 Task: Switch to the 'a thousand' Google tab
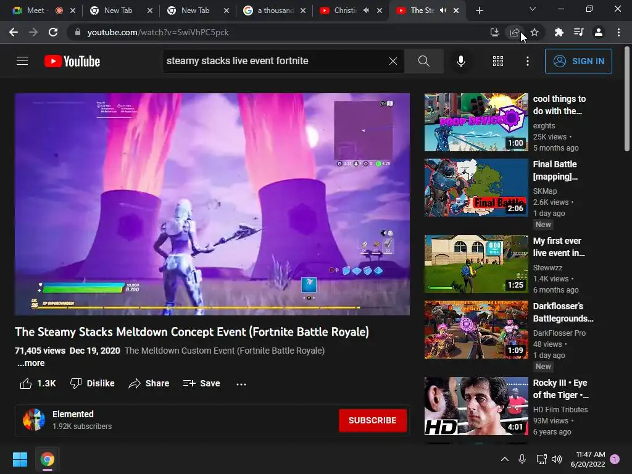(276, 10)
